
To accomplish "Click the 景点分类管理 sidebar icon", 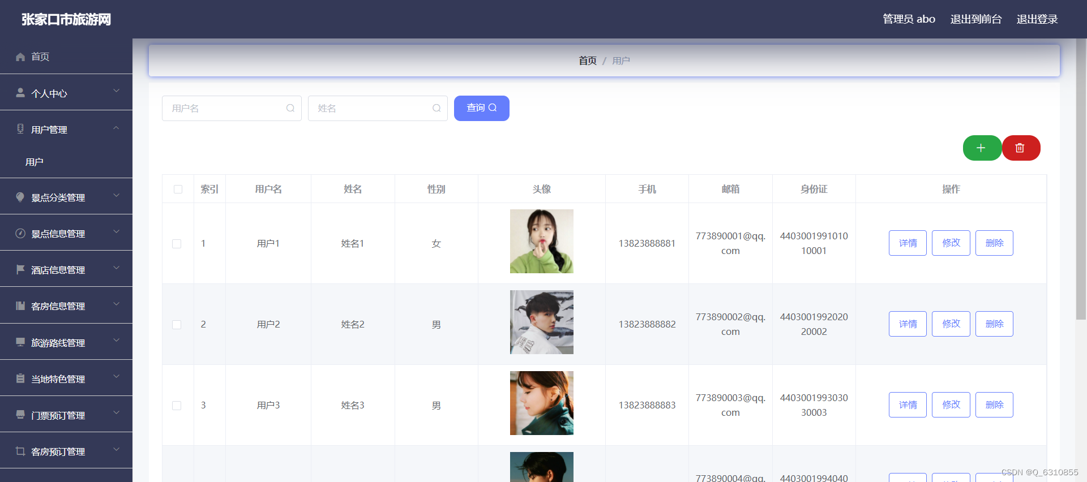I will click(20, 197).
